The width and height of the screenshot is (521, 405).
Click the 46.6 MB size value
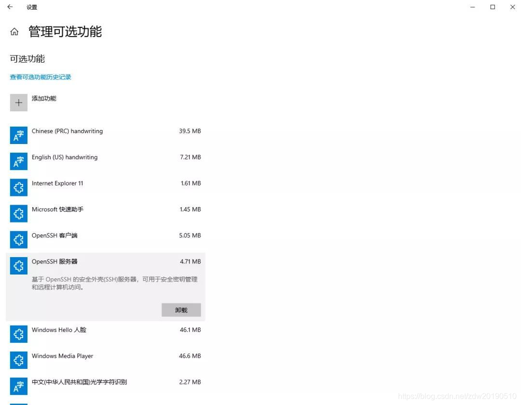[x=190, y=356]
